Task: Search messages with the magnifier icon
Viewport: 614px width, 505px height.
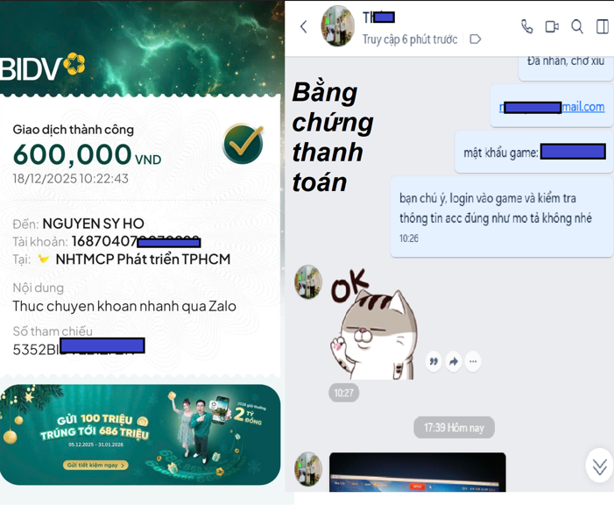Action: 577,26
